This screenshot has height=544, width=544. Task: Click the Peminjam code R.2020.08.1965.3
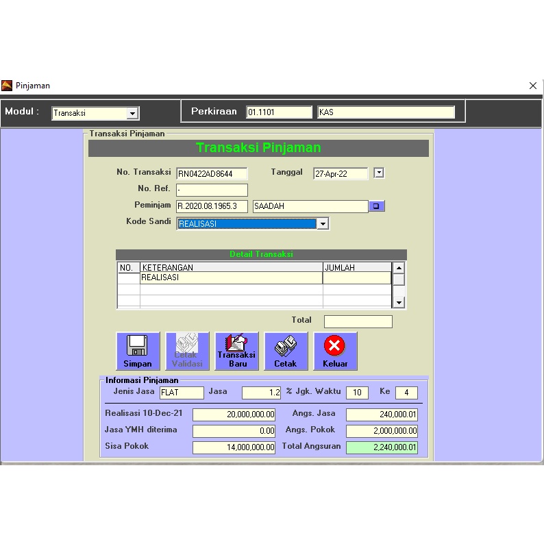click(x=212, y=206)
